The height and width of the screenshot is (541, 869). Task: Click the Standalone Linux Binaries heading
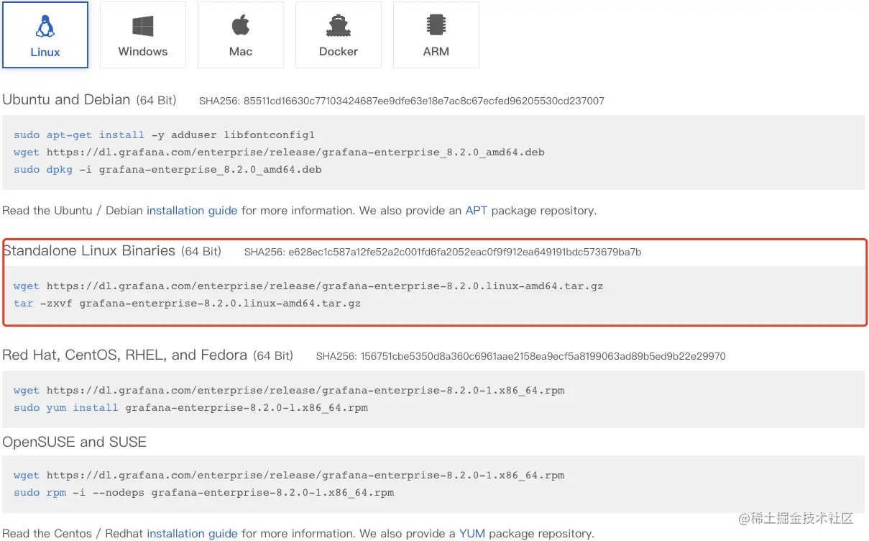pos(89,251)
